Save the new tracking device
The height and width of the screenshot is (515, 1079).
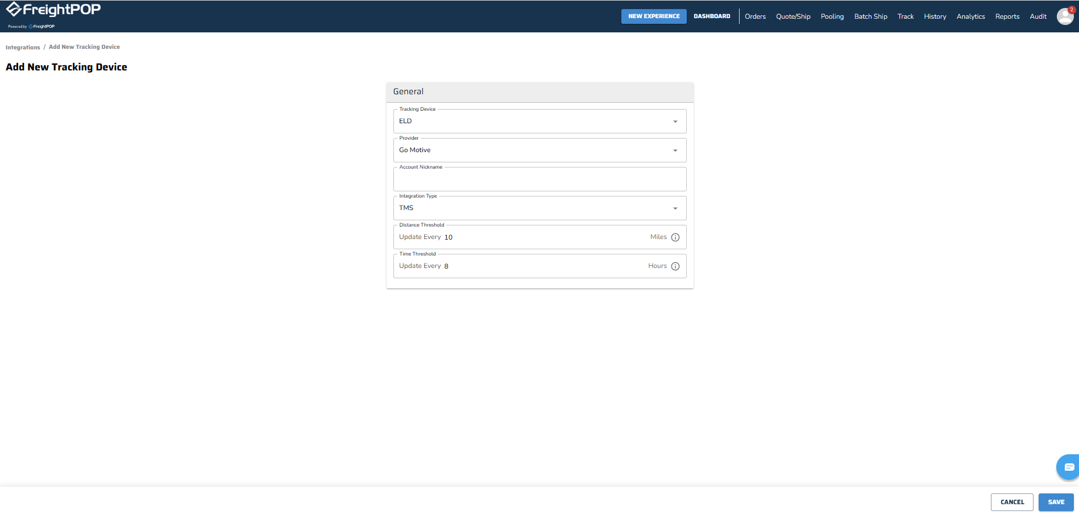(x=1056, y=502)
